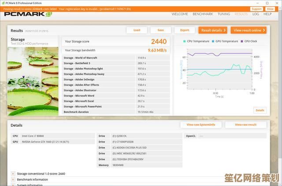Screen dimensions: 282x186
Task: Click the results timestamp 2020/11/22
Action: [x=37, y=31]
